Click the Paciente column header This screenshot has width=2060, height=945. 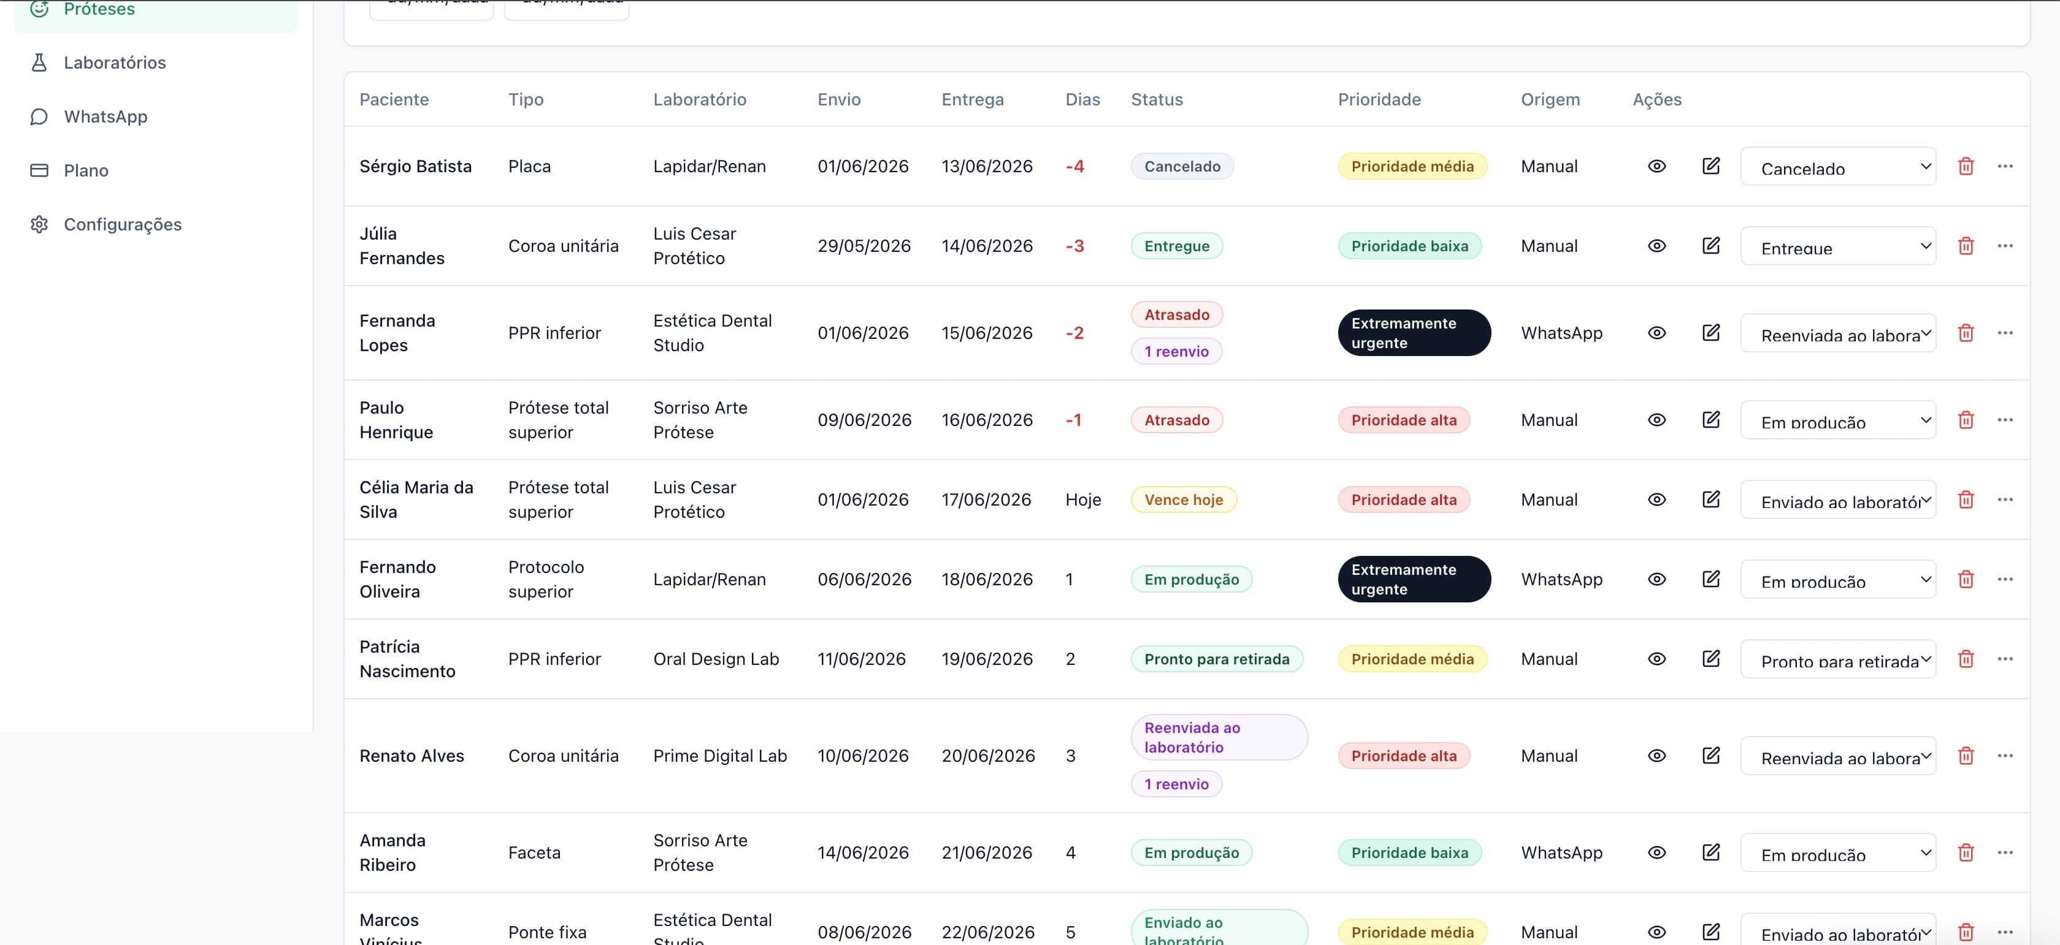click(x=394, y=100)
